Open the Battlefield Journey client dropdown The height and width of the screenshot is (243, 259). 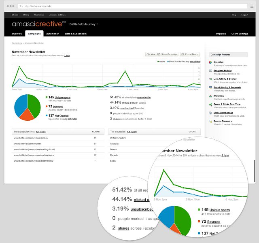84,24
